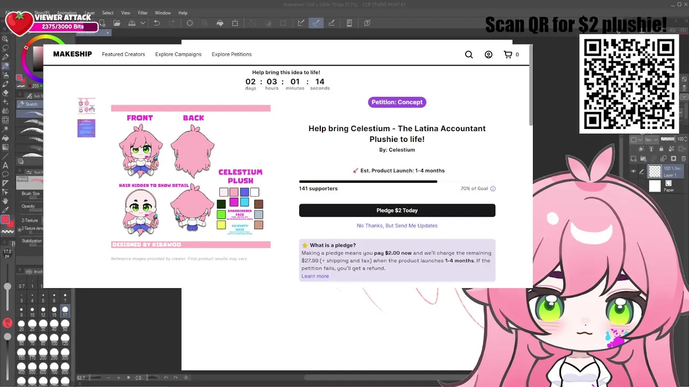
Task: Open Explore Campaigns link
Action: [x=178, y=54]
